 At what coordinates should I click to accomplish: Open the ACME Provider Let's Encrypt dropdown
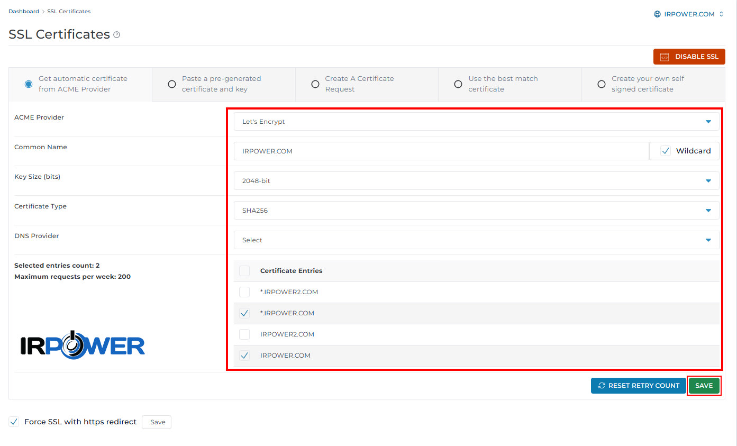point(477,122)
